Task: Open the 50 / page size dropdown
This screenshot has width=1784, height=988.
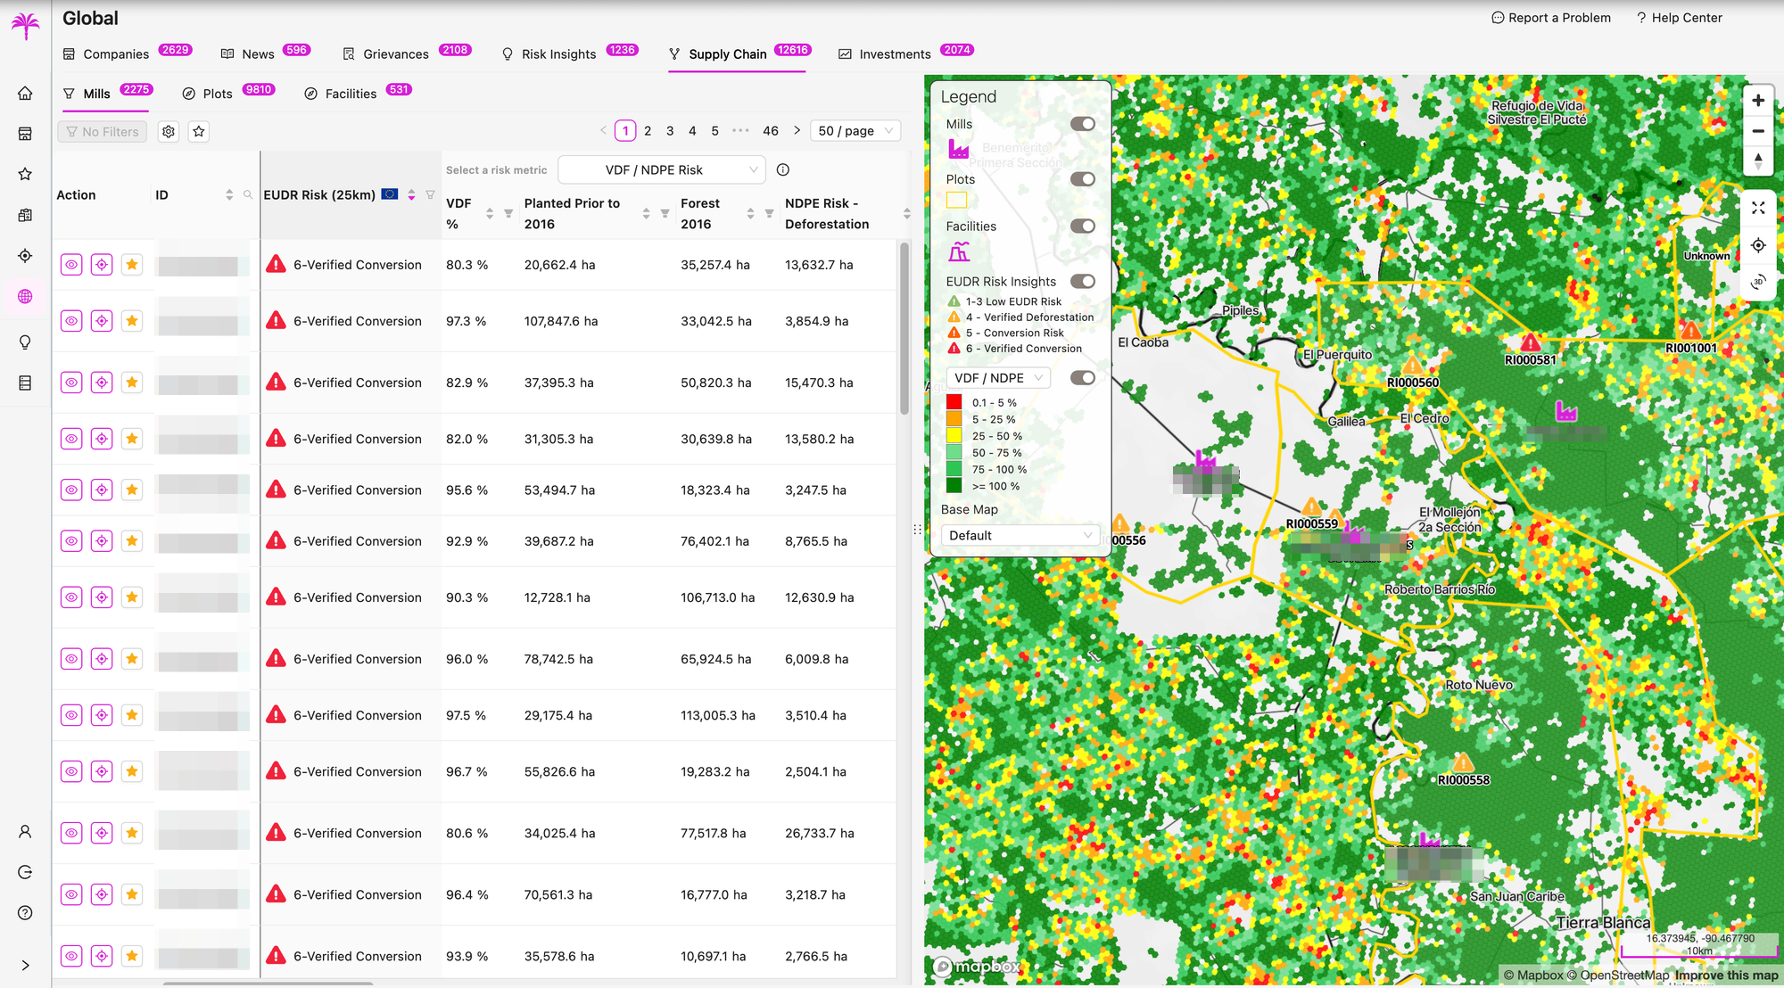Action: (x=855, y=131)
